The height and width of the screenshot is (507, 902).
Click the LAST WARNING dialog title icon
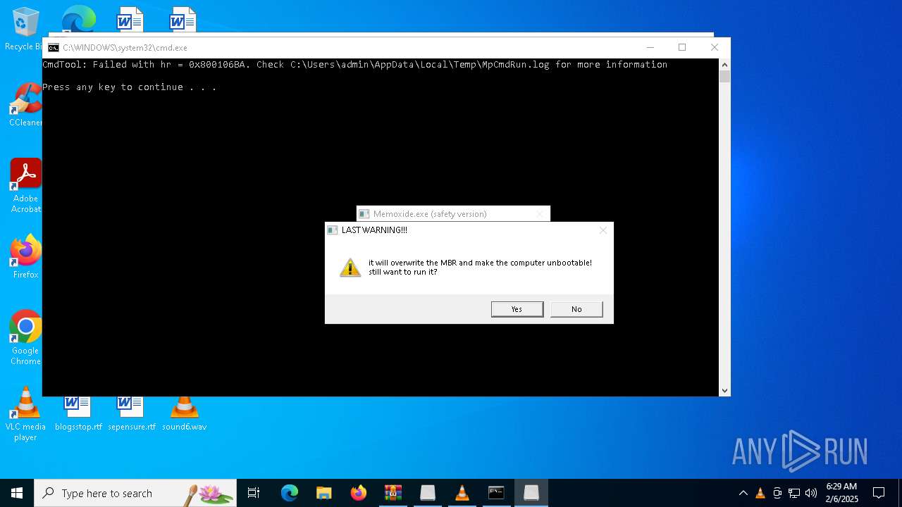point(333,230)
